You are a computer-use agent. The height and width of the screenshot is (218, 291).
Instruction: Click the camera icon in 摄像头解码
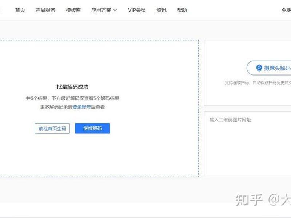pyautogui.click(x=259, y=68)
